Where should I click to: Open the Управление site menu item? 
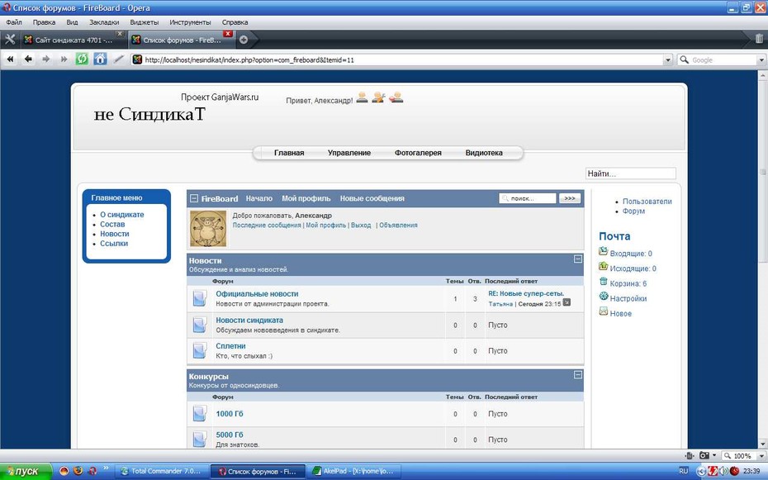(x=349, y=153)
